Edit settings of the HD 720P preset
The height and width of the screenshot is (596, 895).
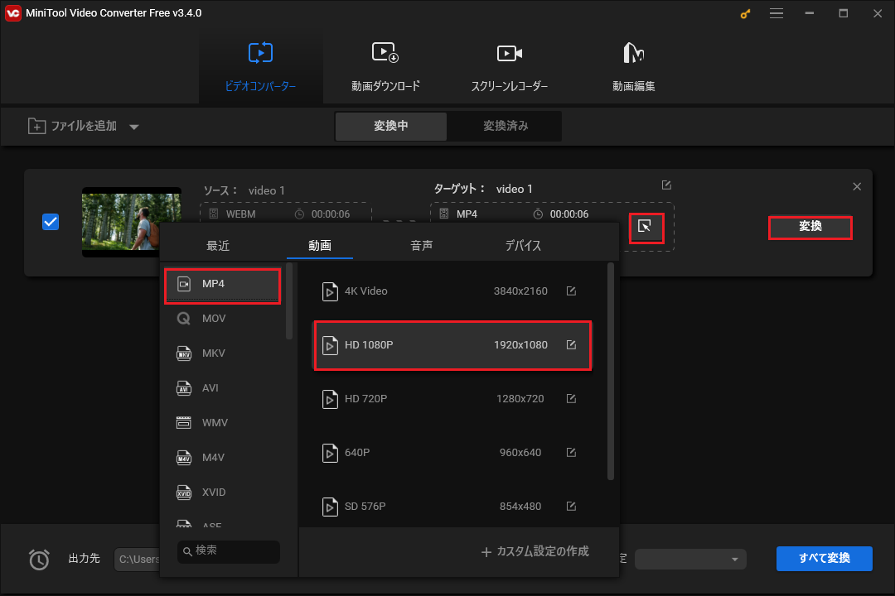coord(571,398)
